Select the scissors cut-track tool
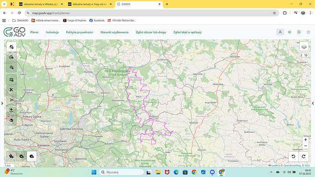This screenshot has height=177, width=315. pos(11,90)
